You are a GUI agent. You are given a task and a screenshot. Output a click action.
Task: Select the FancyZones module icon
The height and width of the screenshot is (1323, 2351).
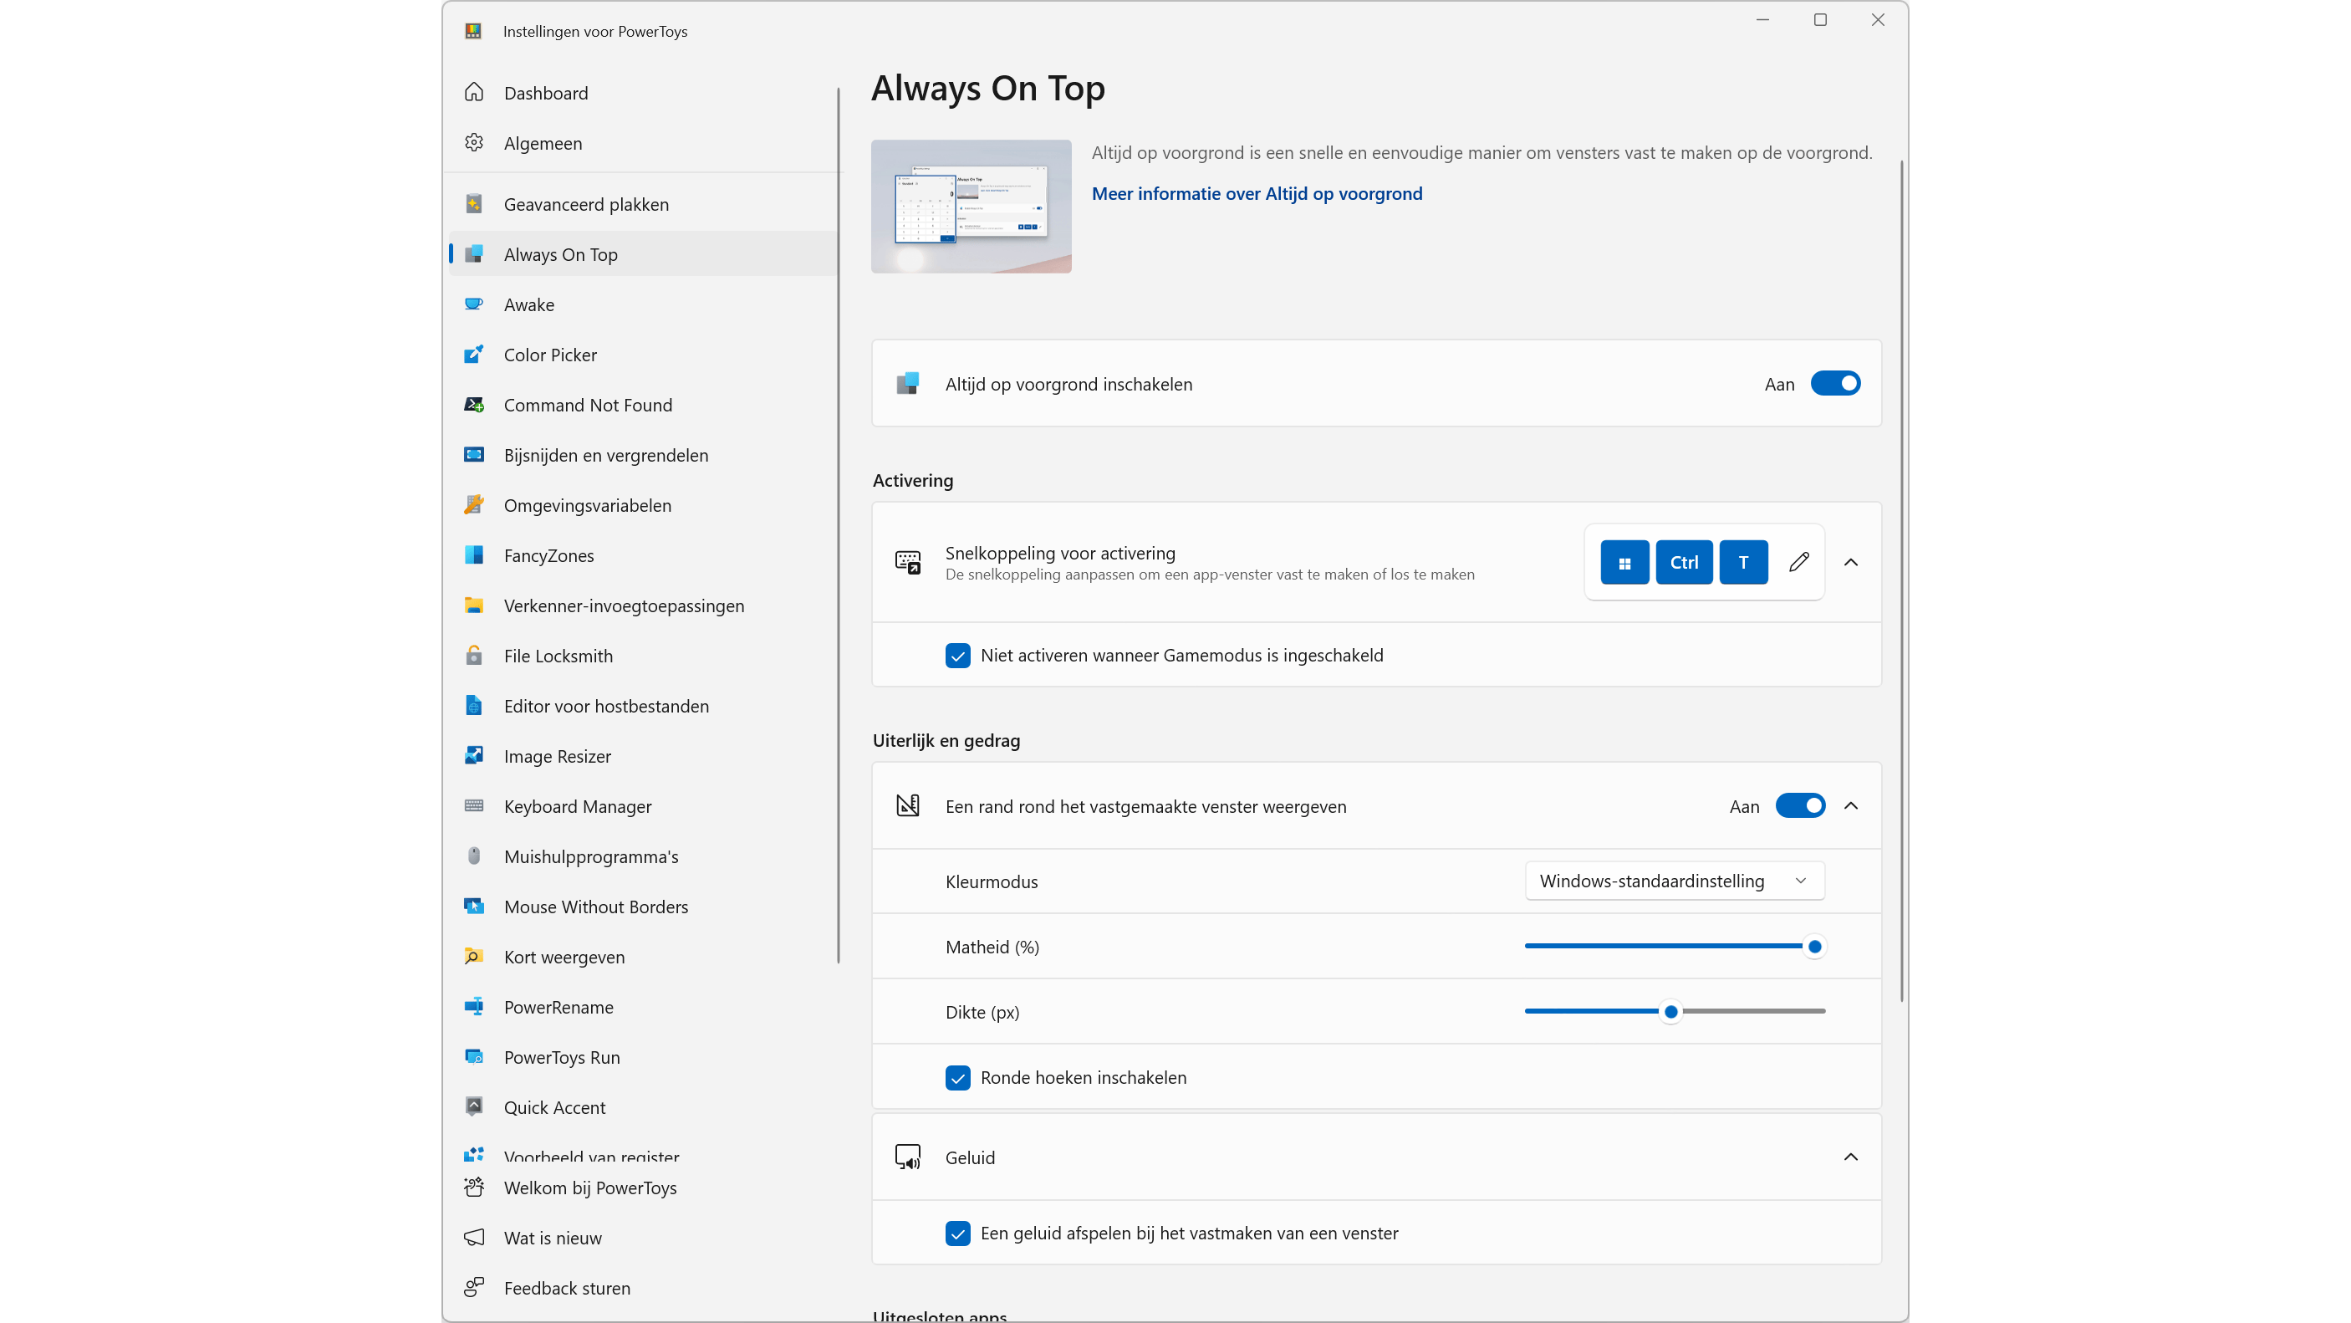pyautogui.click(x=474, y=555)
